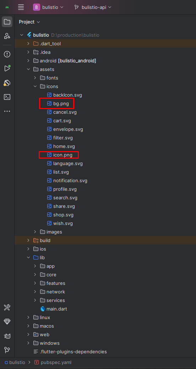This screenshot has width=196, height=369.
Task: Click the Flutter icon beside bulistio root
Action: [x=29, y=35]
